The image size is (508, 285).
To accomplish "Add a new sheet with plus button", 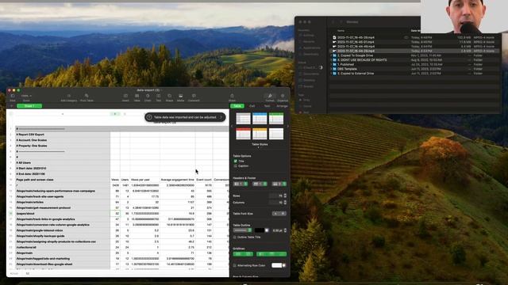I will coord(12,106).
